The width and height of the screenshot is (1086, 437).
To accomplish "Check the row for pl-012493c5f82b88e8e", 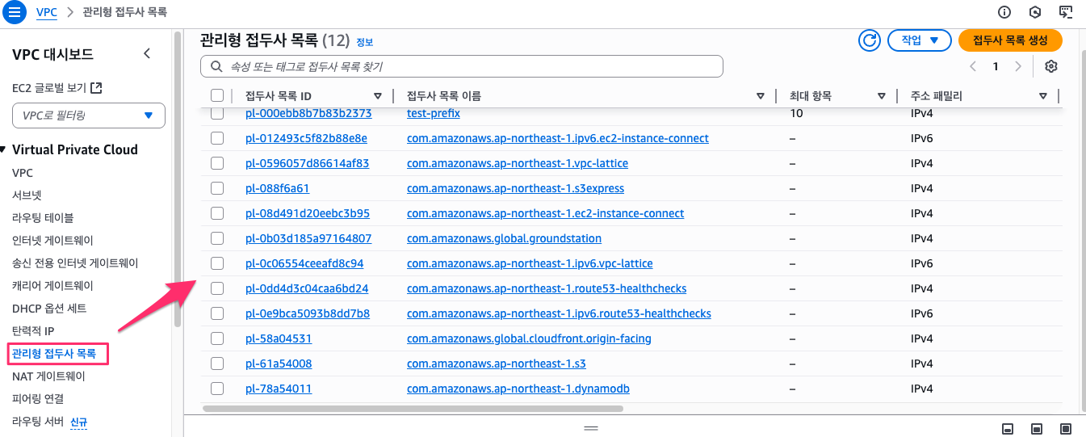I will point(216,138).
